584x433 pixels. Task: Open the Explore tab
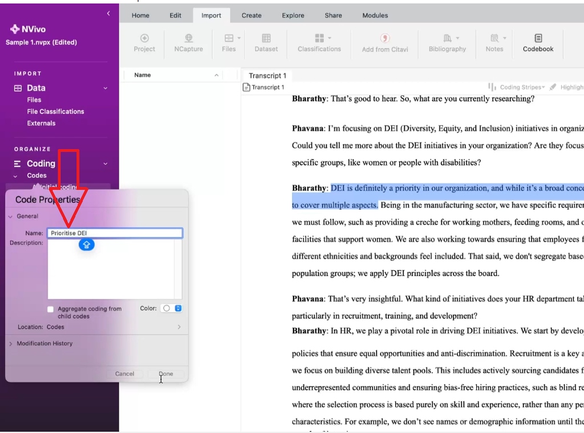click(x=293, y=15)
